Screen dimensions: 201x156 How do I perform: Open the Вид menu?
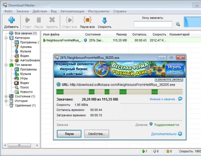click(54, 11)
